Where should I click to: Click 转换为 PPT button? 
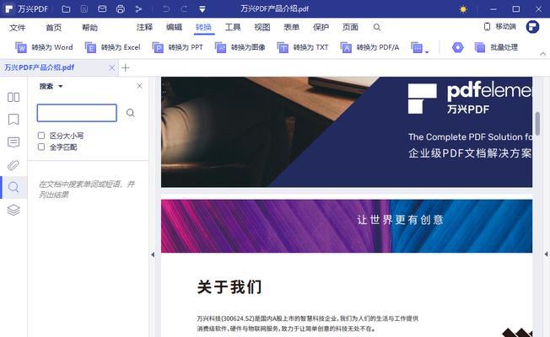[x=177, y=47]
